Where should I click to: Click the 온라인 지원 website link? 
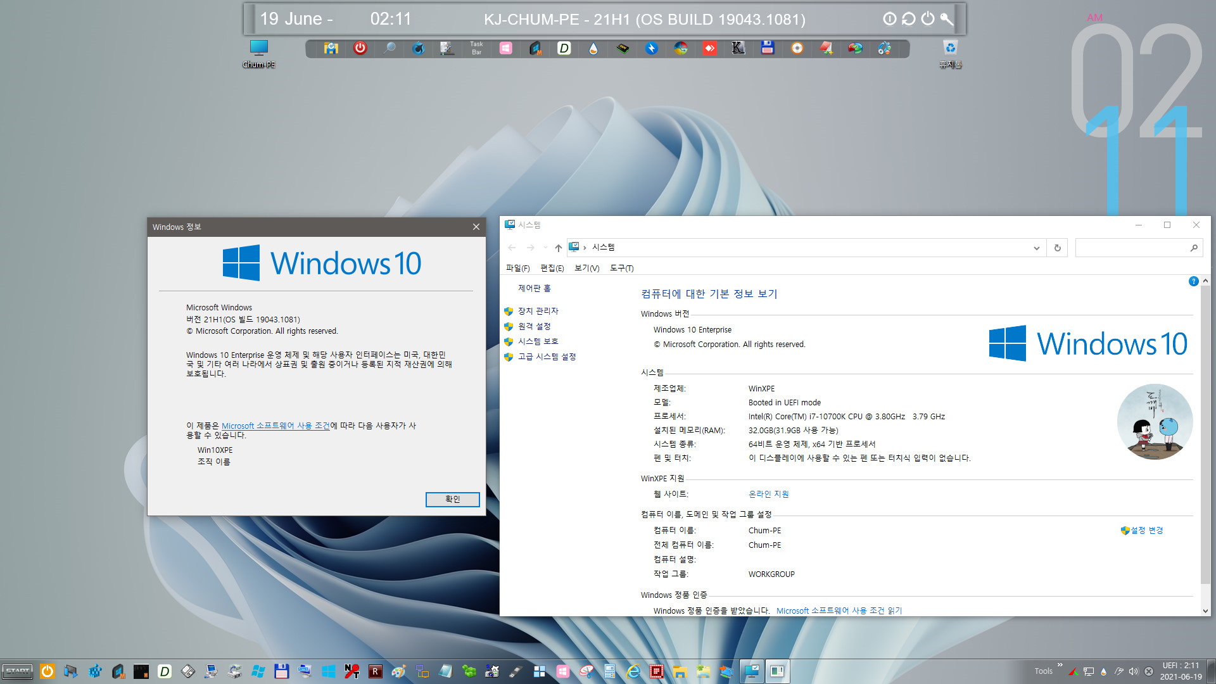coord(769,494)
